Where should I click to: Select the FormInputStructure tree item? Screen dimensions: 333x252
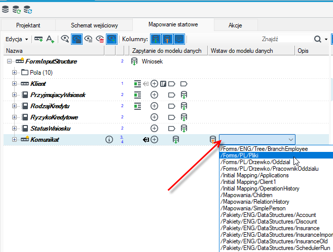coord(51,61)
